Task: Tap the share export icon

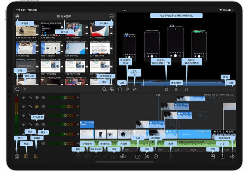Action: pyautogui.click(x=222, y=156)
